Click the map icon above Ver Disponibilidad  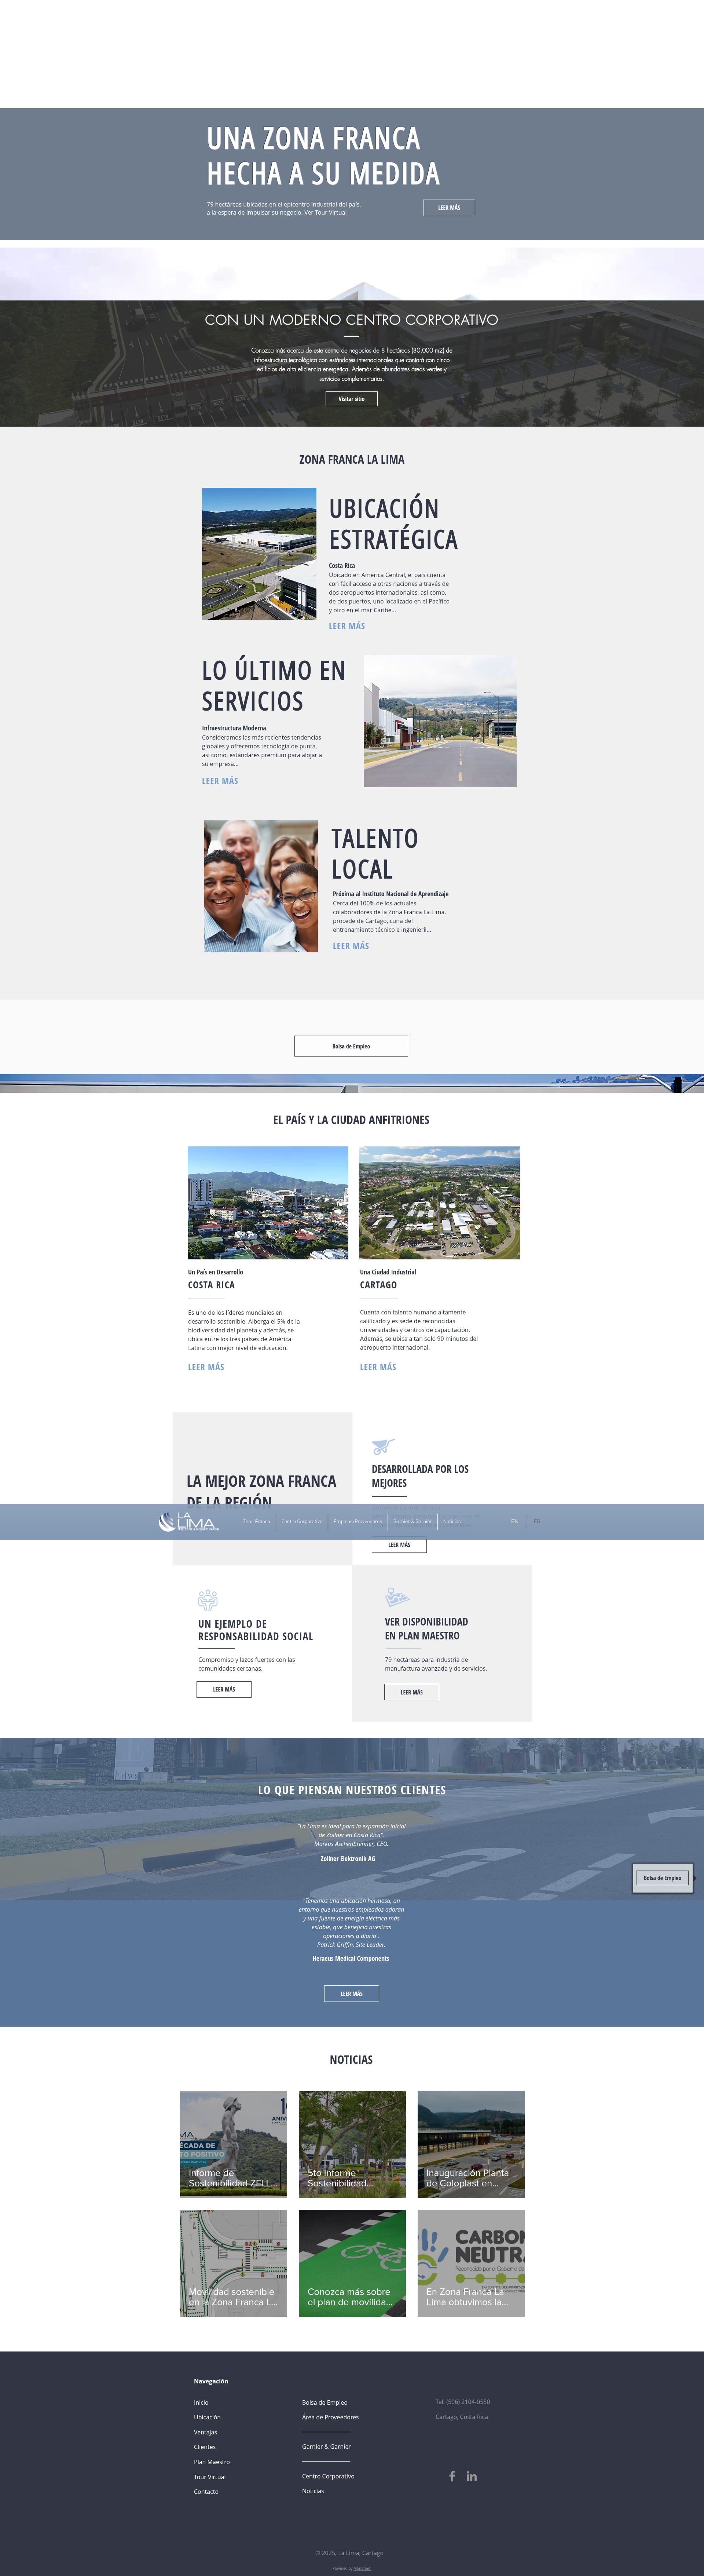[x=397, y=1596]
